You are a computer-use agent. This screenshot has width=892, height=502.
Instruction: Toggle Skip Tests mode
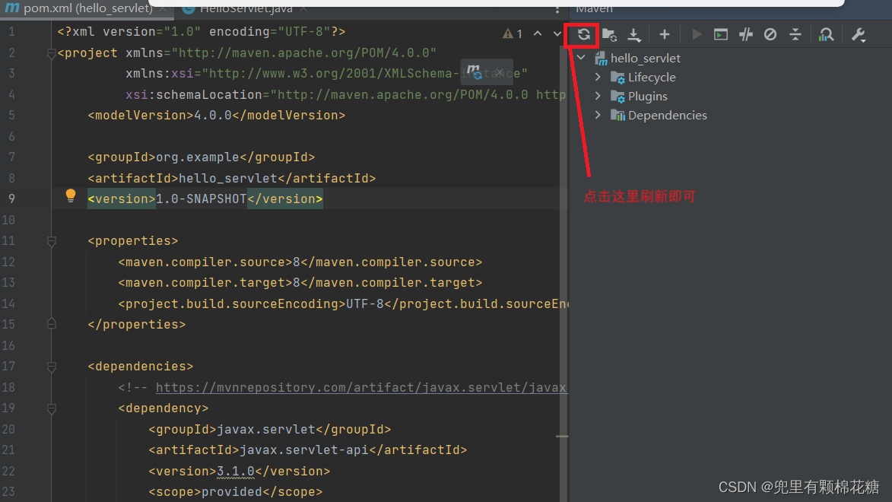[770, 35]
